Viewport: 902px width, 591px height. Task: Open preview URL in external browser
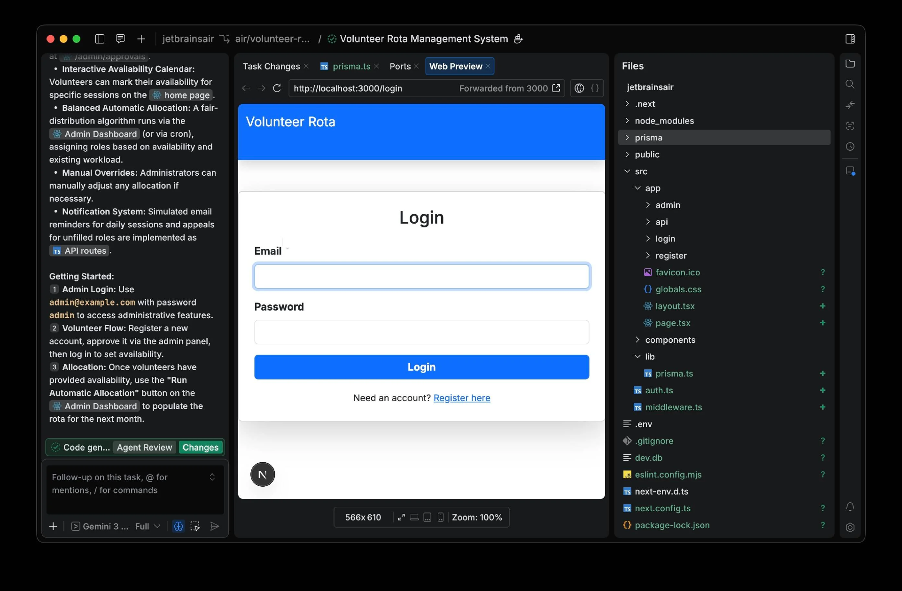(556, 88)
